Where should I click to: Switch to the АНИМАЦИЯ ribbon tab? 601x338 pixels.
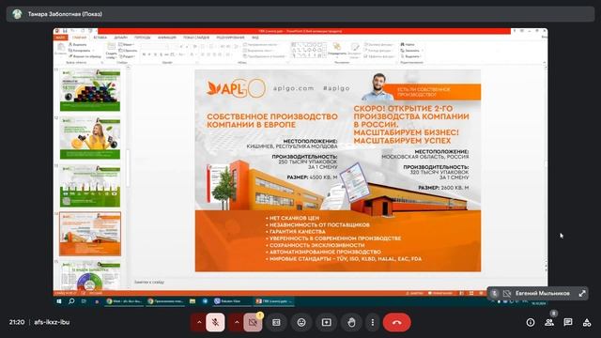pyautogui.click(x=167, y=38)
